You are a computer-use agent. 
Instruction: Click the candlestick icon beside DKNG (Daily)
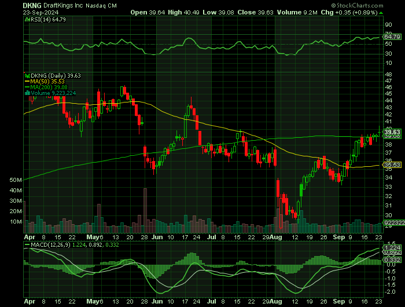coord(27,76)
